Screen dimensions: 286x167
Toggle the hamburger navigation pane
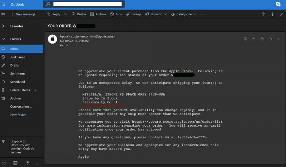click(x=3, y=14)
